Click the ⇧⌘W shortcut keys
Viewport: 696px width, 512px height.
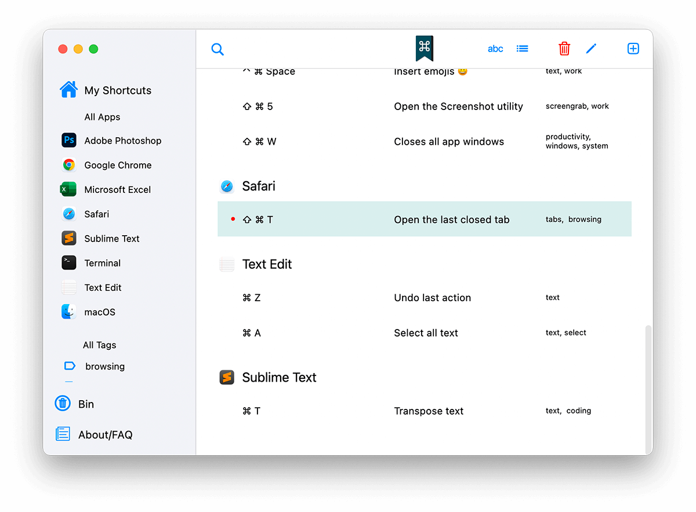259,142
